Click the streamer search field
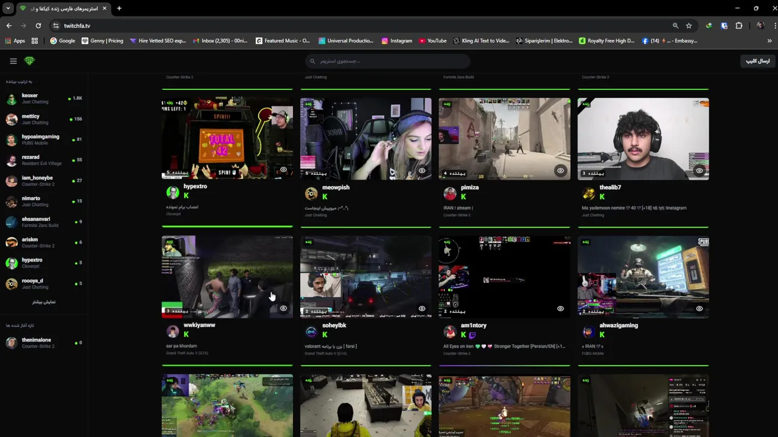Viewport: 778px width, 437px height. point(388,61)
